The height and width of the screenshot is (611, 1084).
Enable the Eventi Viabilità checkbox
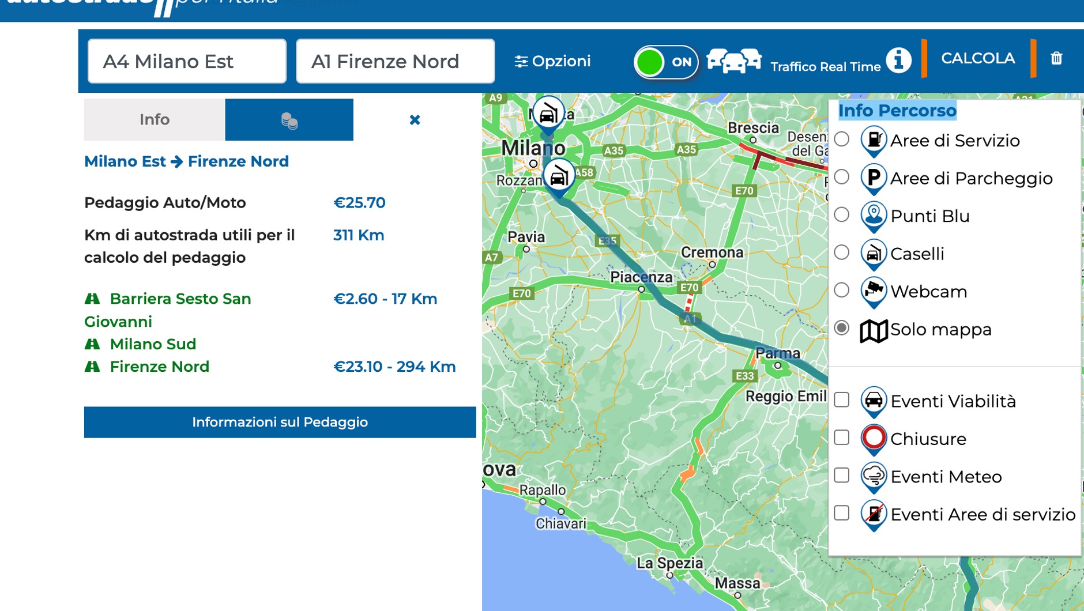842,399
